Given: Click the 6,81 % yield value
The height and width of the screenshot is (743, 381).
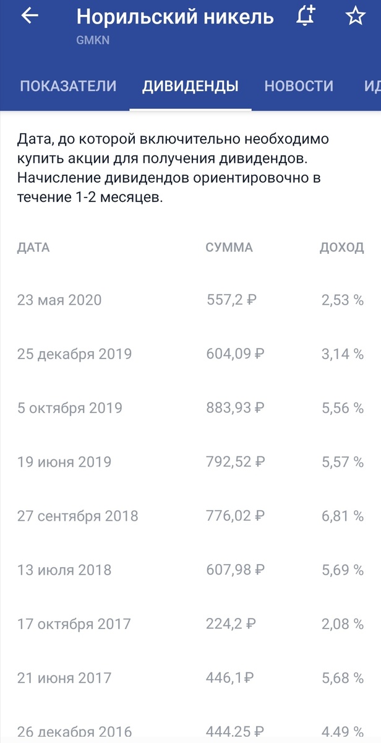Looking at the screenshot, I should (343, 515).
